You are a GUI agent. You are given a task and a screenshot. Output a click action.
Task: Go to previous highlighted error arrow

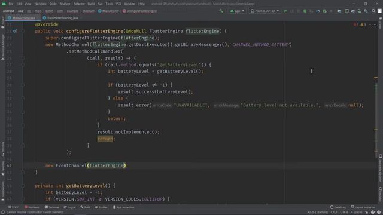pos(370,24)
